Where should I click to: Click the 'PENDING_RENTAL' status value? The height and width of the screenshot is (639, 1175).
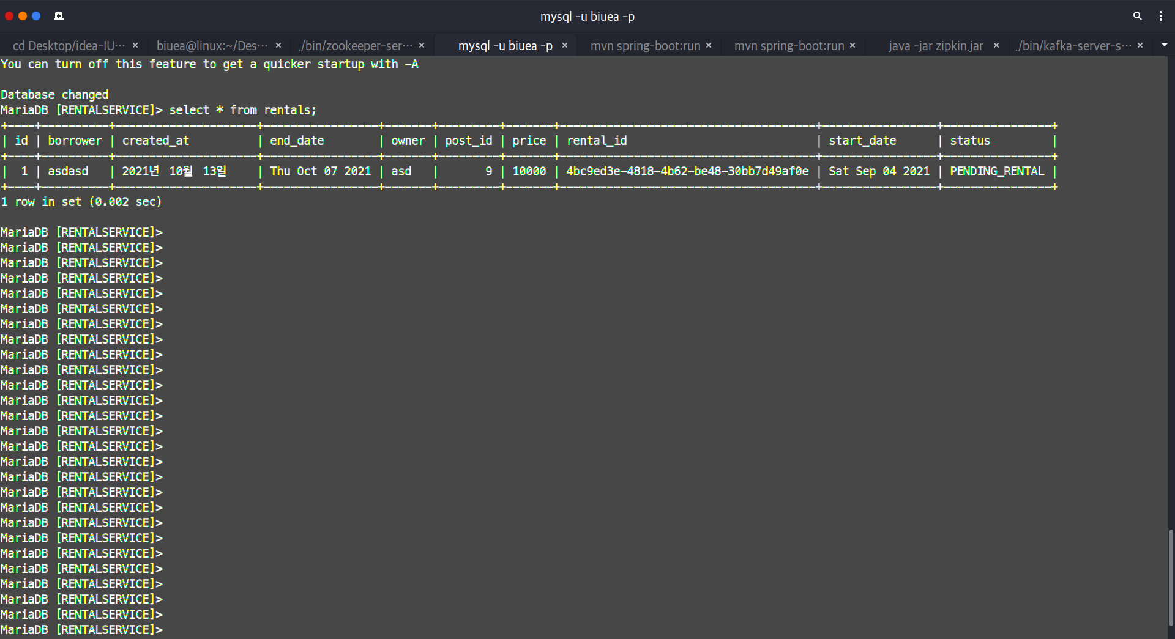(997, 171)
